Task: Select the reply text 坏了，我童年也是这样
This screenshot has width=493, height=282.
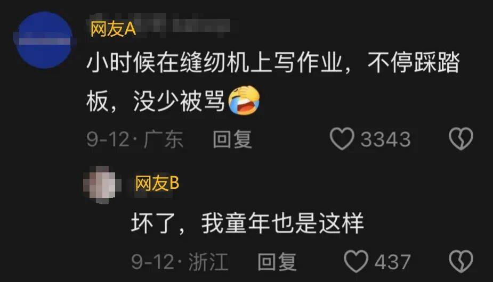Action: click(247, 223)
